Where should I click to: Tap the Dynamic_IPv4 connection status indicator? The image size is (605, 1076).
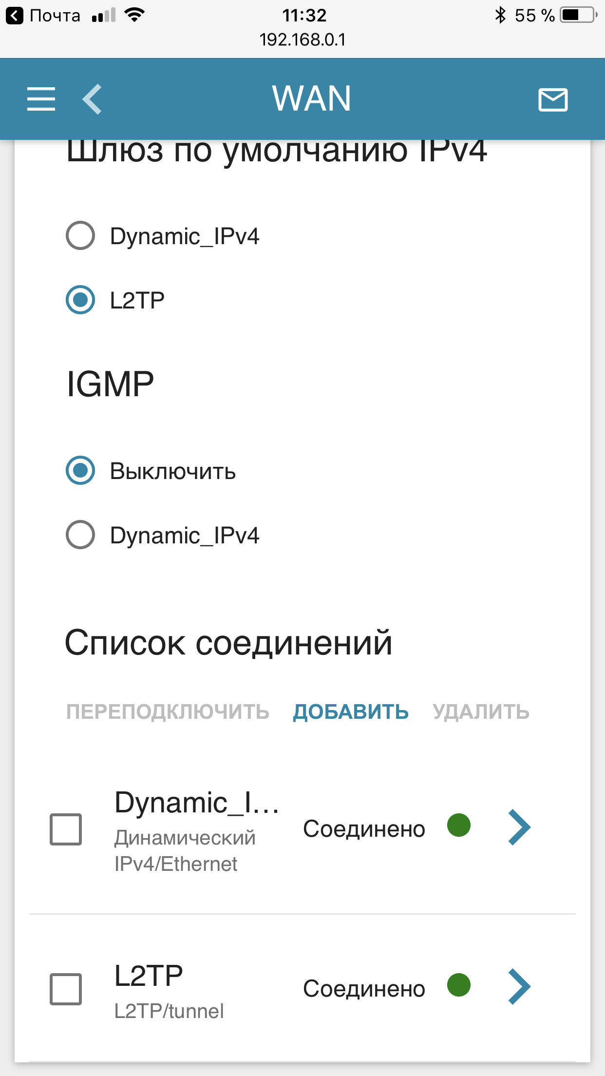click(x=458, y=825)
